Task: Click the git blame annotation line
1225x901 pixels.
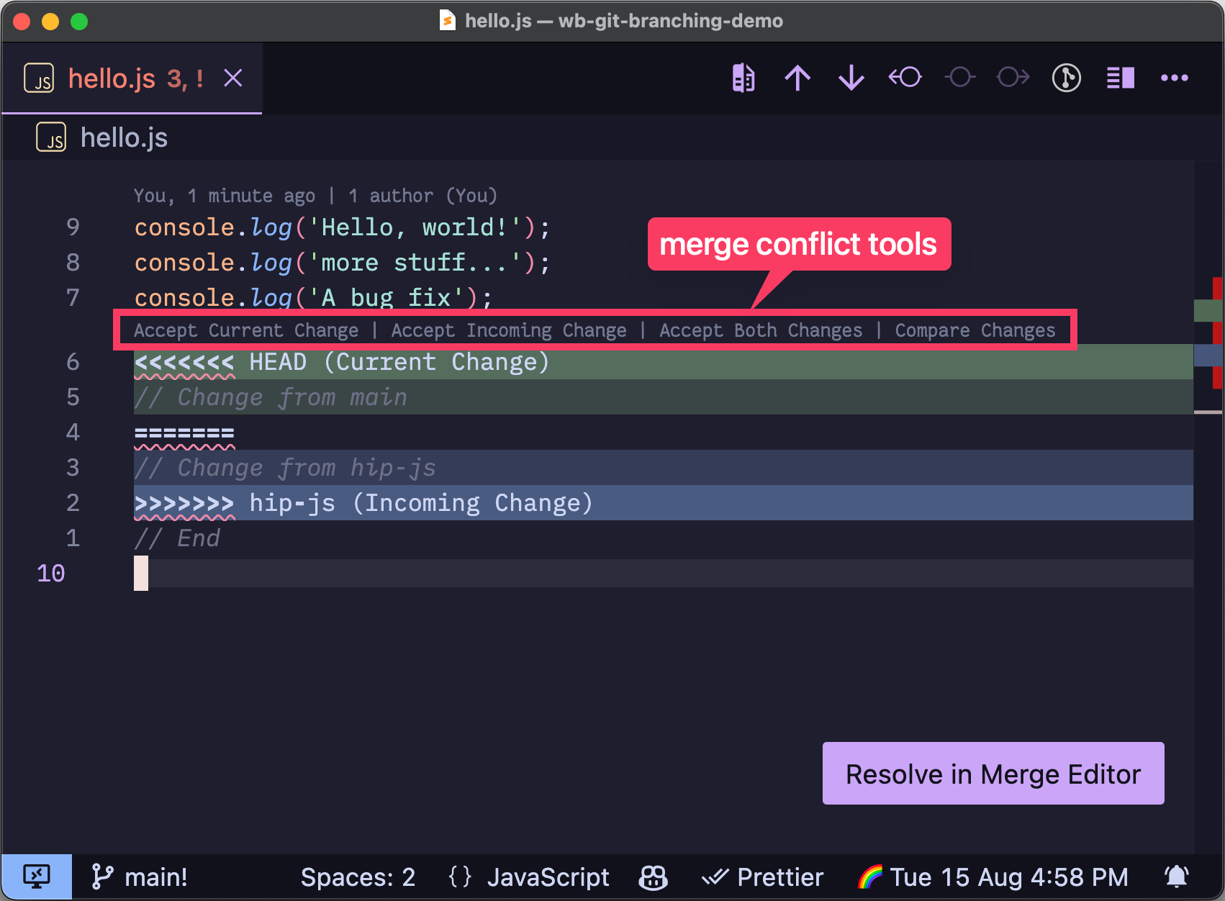Action: point(315,196)
